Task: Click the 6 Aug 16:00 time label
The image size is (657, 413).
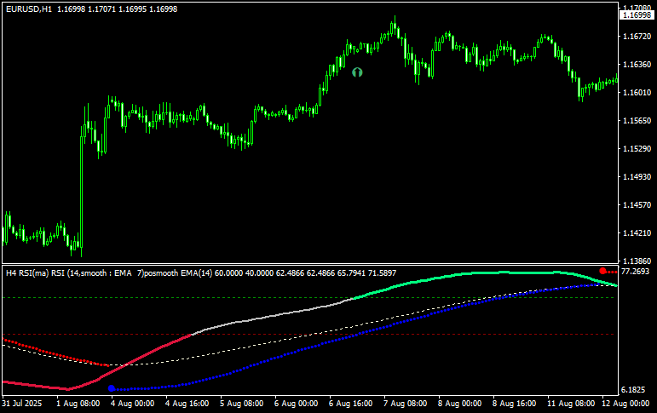Action: [x=351, y=404]
